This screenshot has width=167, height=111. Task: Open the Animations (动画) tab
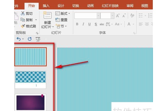(90, 6)
